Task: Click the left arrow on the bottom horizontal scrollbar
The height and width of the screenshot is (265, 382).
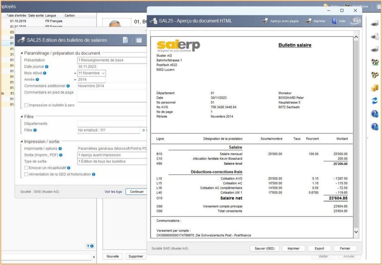Action: click(94, 257)
